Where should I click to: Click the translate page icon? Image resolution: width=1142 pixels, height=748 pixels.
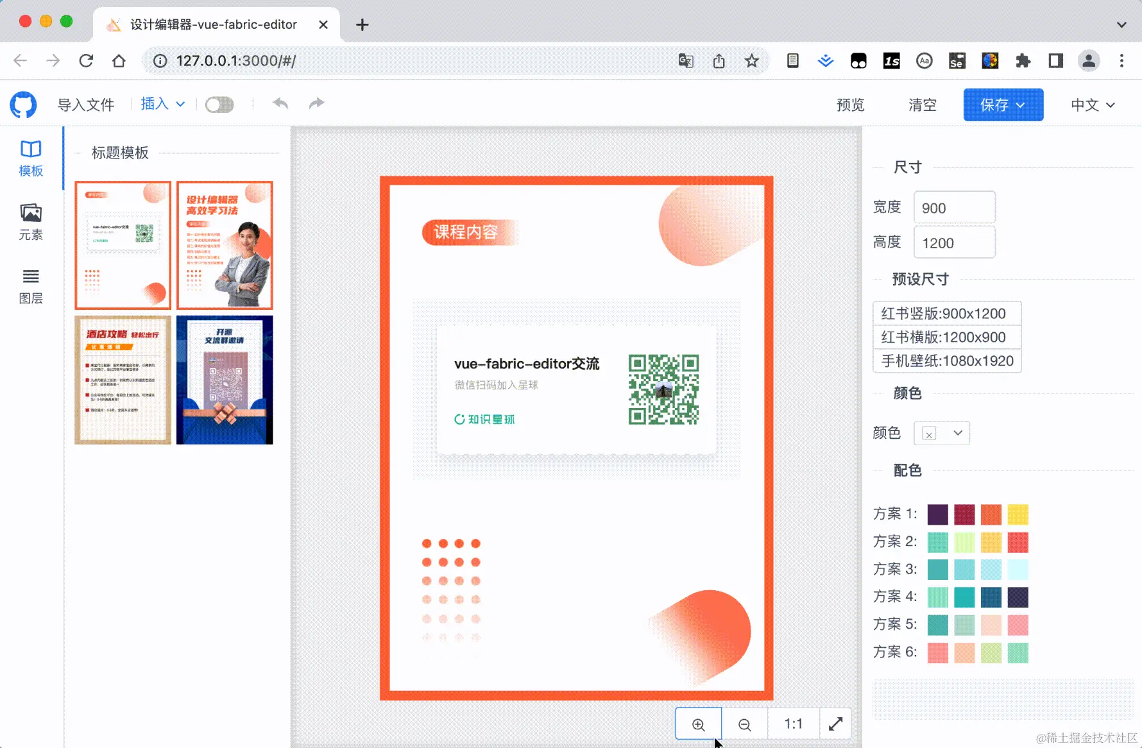(x=686, y=61)
